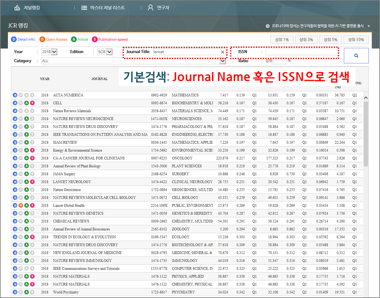
Task: Open the 마스터 저널 리스트 menu
Action: 103,8
